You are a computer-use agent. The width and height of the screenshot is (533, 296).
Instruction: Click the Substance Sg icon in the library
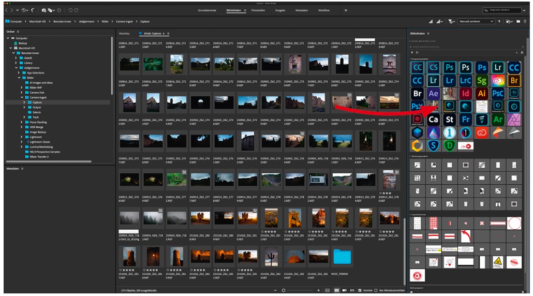pos(482,81)
